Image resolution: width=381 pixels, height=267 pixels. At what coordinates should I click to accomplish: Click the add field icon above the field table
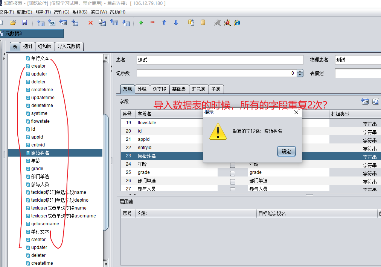point(365,101)
